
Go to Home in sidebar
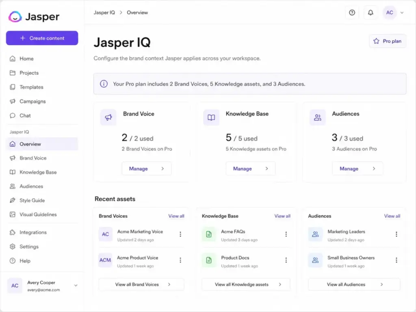tap(42, 58)
